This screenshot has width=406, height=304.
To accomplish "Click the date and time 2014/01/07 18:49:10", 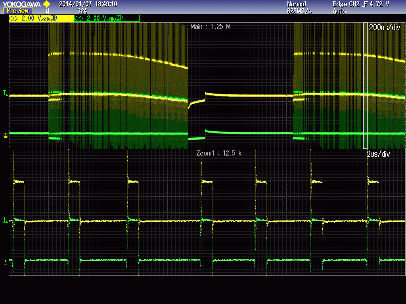I will (x=88, y=4).
